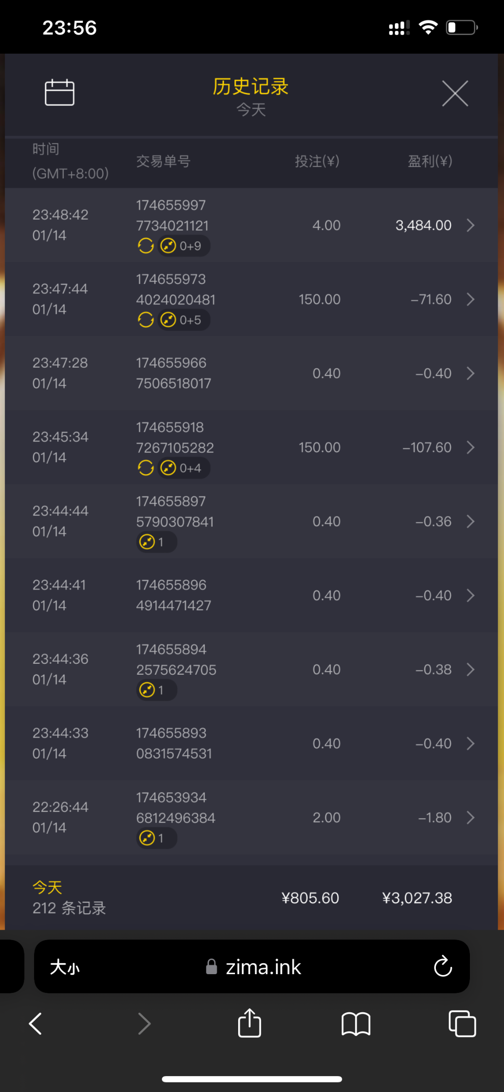Image resolution: width=504 pixels, height=1092 pixels.
Task: Go back to the previous page
Action: click(x=35, y=1024)
